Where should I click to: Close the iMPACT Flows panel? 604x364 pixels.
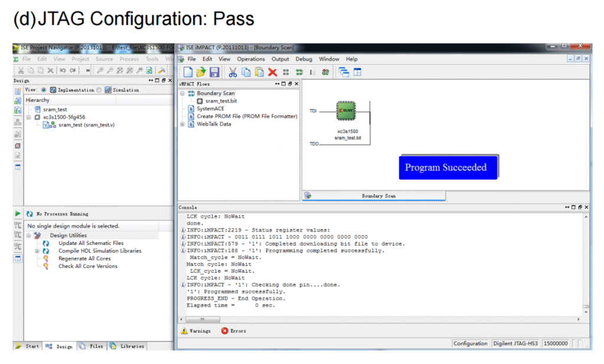tap(297, 84)
